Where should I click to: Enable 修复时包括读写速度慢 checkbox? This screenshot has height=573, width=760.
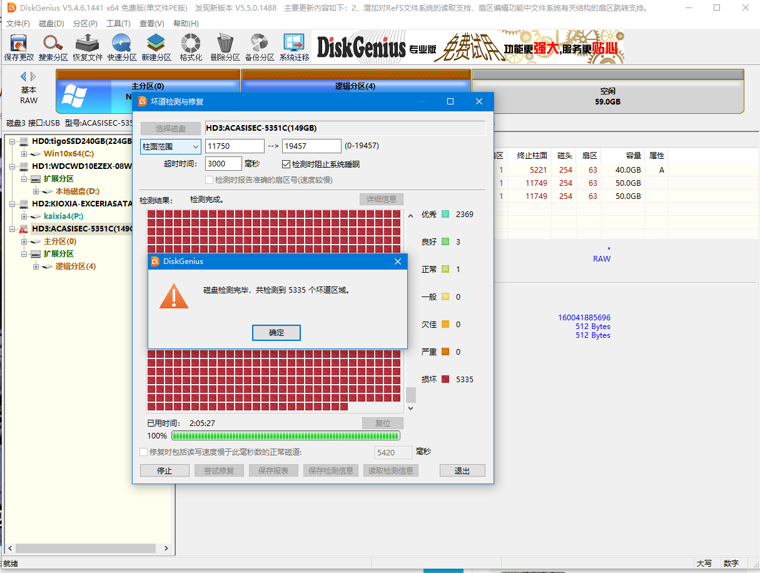tap(143, 452)
